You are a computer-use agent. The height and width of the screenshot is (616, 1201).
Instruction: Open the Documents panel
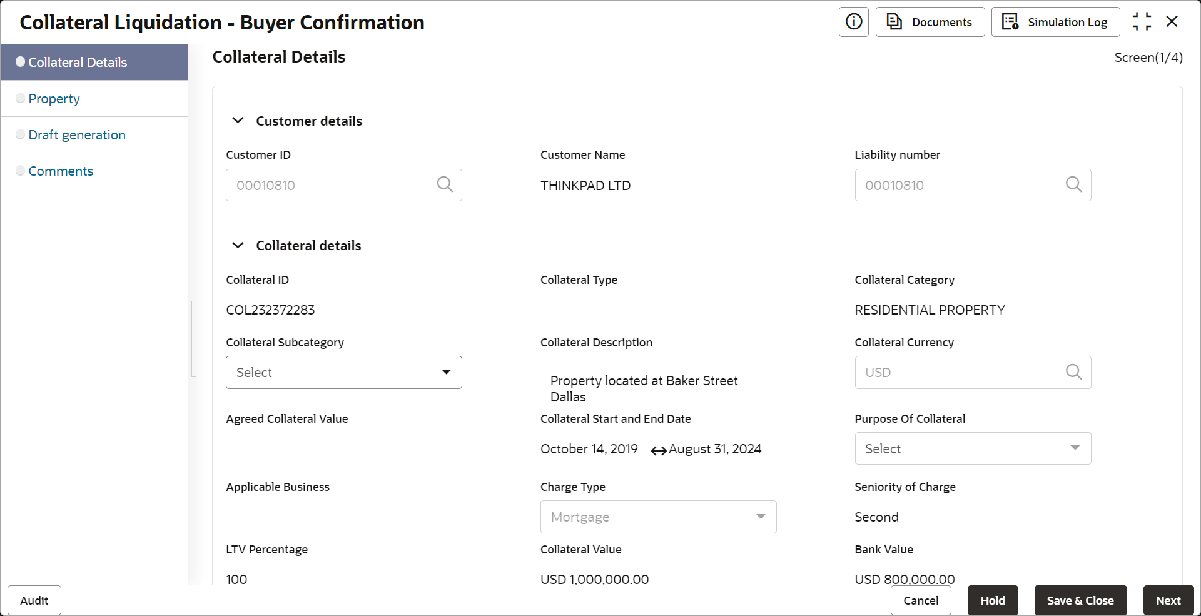pyautogui.click(x=930, y=22)
